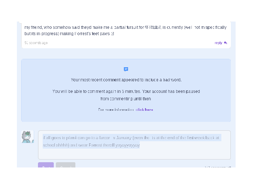Click the purple Post button
This screenshot has width=253, height=189.
click(x=46, y=165)
